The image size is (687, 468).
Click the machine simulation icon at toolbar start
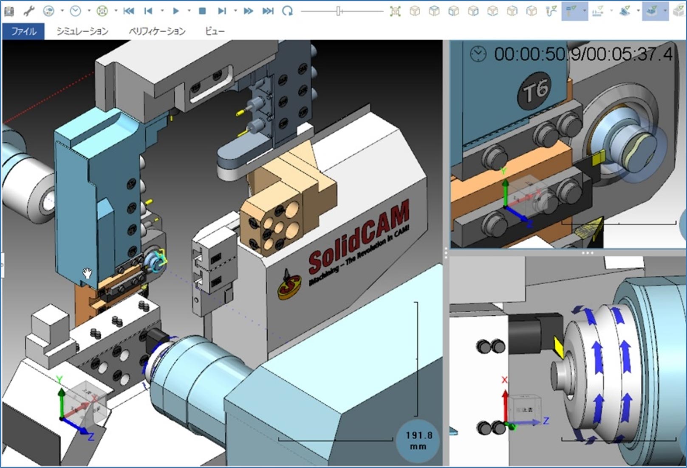pos(8,11)
